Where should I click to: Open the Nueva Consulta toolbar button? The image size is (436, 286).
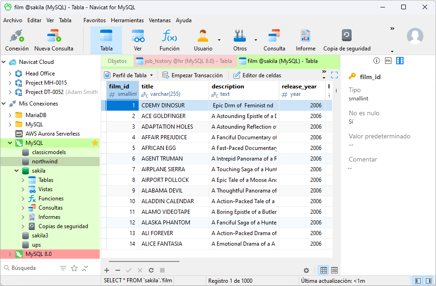tap(54, 40)
